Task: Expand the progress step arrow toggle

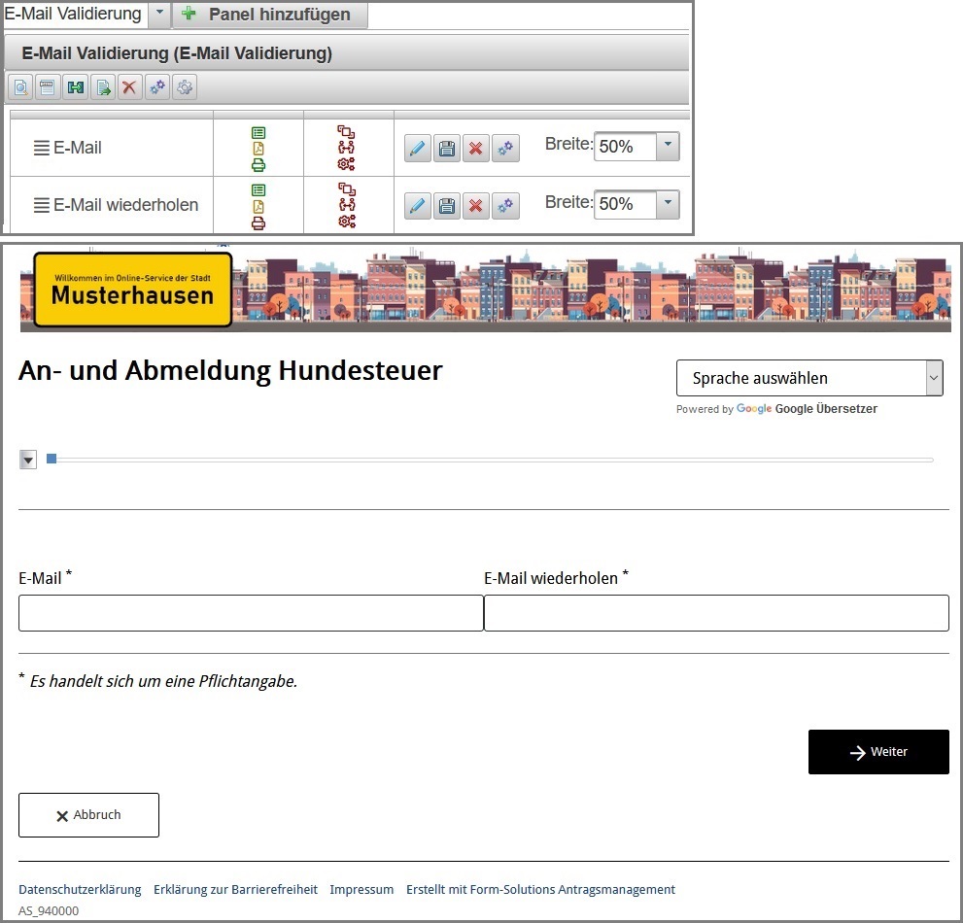Action: (x=27, y=460)
